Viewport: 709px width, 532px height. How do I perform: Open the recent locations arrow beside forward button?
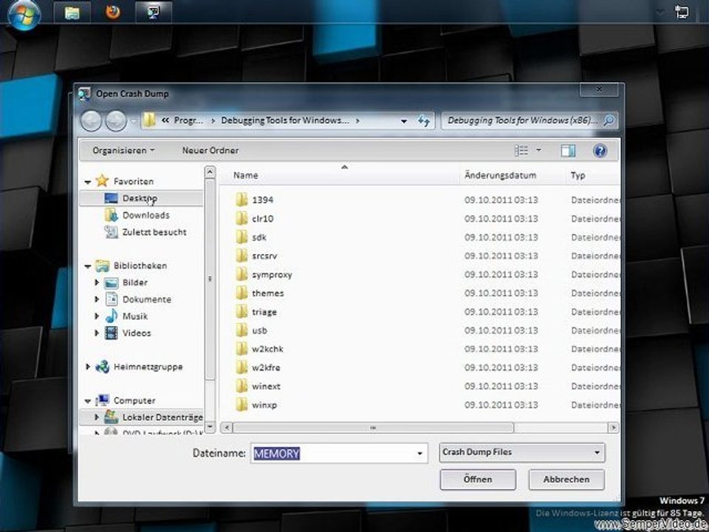point(134,121)
